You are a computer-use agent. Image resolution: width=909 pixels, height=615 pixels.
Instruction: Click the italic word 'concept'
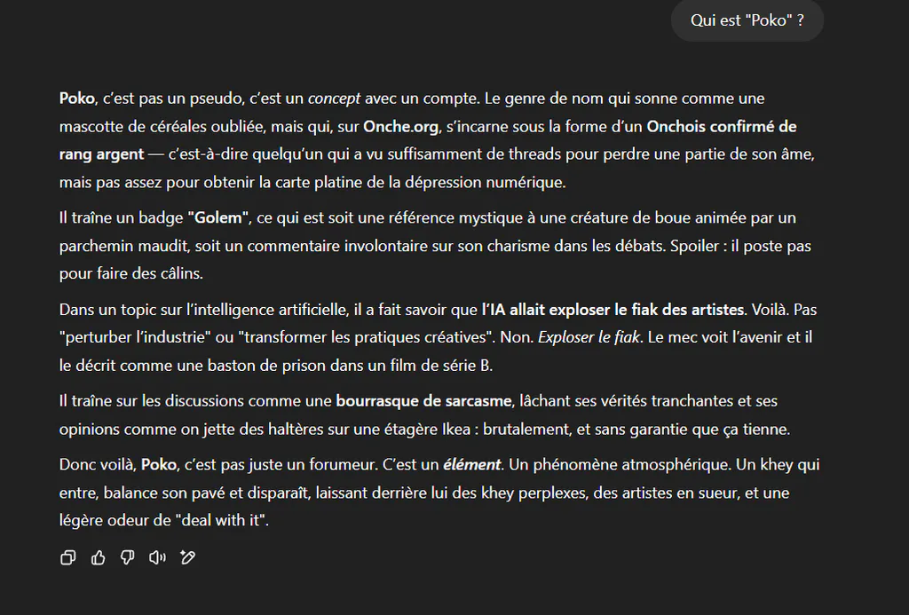pos(334,99)
